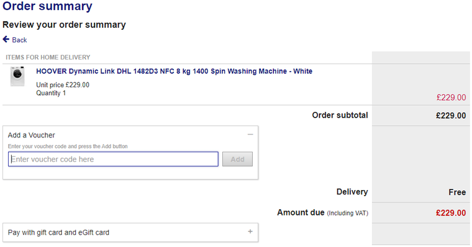The width and height of the screenshot is (472, 247).
Task: Click the Add voucher button
Action: pyautogui.click(x=237, y=159)
